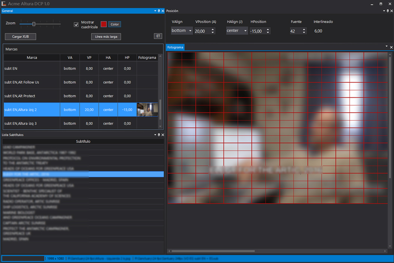Viewport: 394px width, 263px height.
Task: Click the HPosition input field
Action: [257, 31]
